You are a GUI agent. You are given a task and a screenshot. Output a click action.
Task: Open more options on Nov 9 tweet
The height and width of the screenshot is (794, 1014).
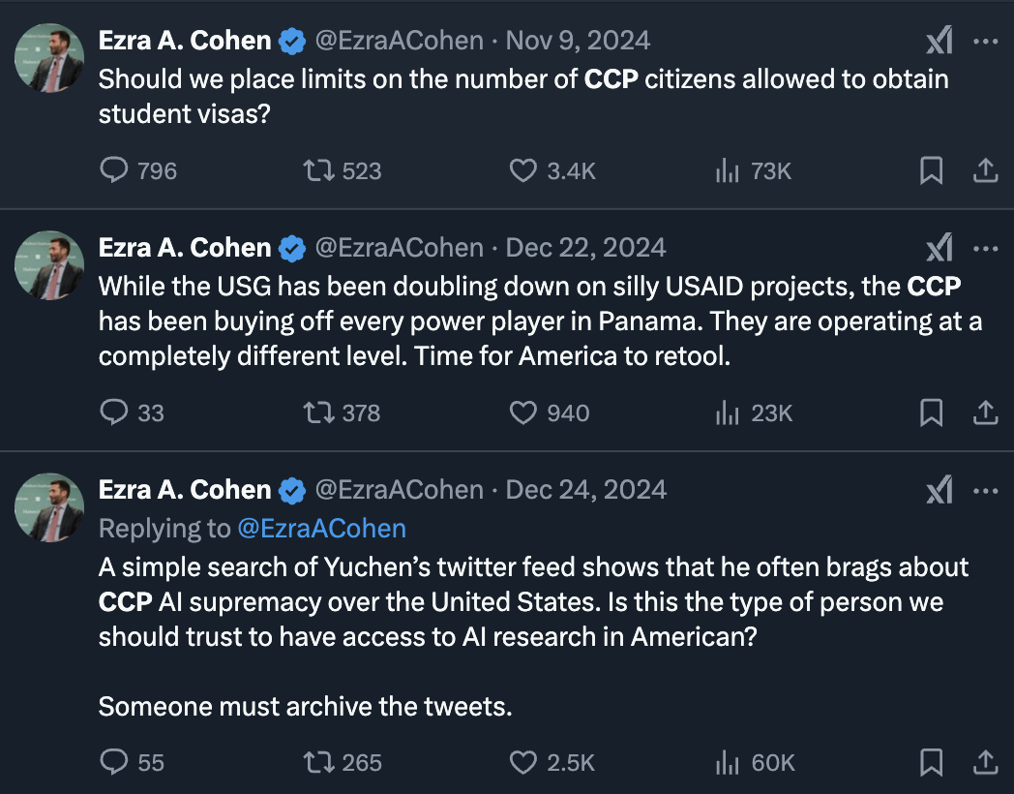(985, 41)
